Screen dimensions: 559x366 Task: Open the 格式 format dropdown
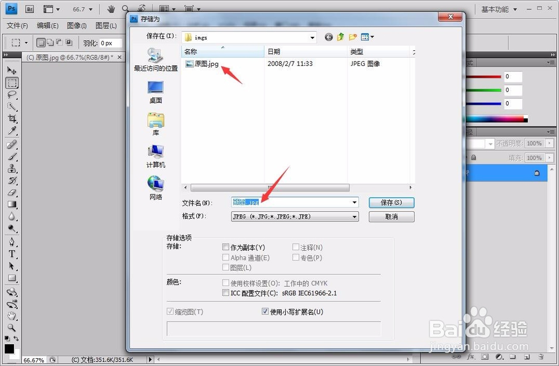pos(354,216)
